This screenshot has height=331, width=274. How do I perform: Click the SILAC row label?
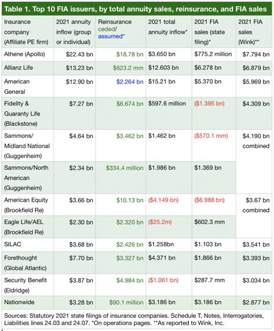click(x=13, y=245)
